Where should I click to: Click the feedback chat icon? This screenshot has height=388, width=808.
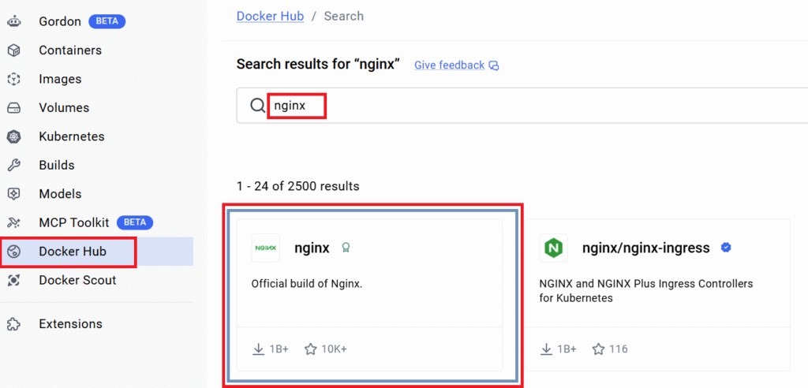[x=494, y=66]
